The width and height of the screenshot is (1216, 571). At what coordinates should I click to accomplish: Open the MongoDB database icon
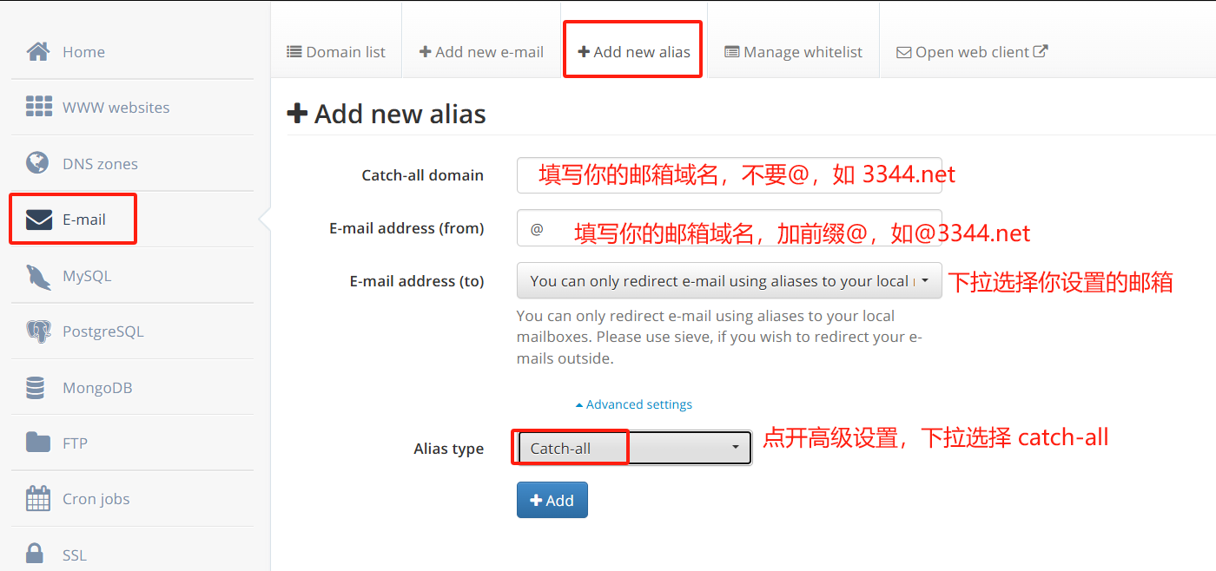pyautogui.click(x=36, y=388)
